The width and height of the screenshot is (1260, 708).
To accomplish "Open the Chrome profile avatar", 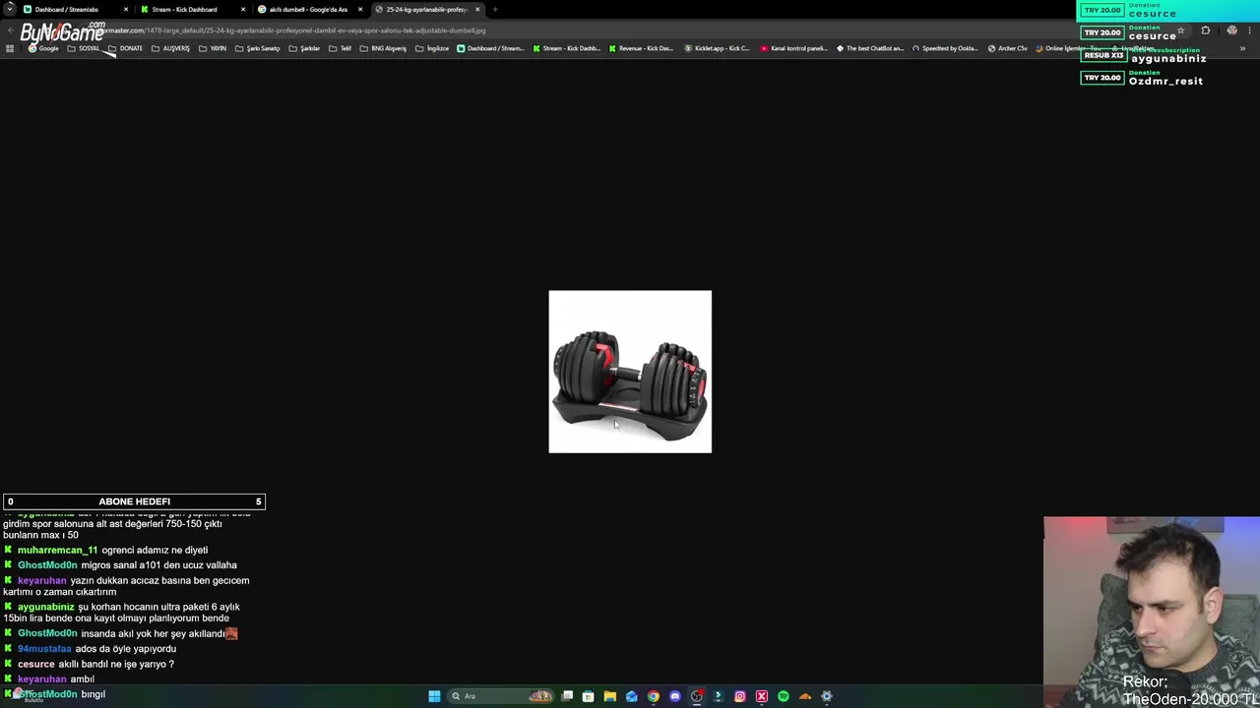I will [x=1231, y=30].
